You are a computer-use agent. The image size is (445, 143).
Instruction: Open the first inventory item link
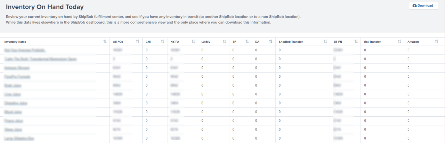tap(25, 50)
